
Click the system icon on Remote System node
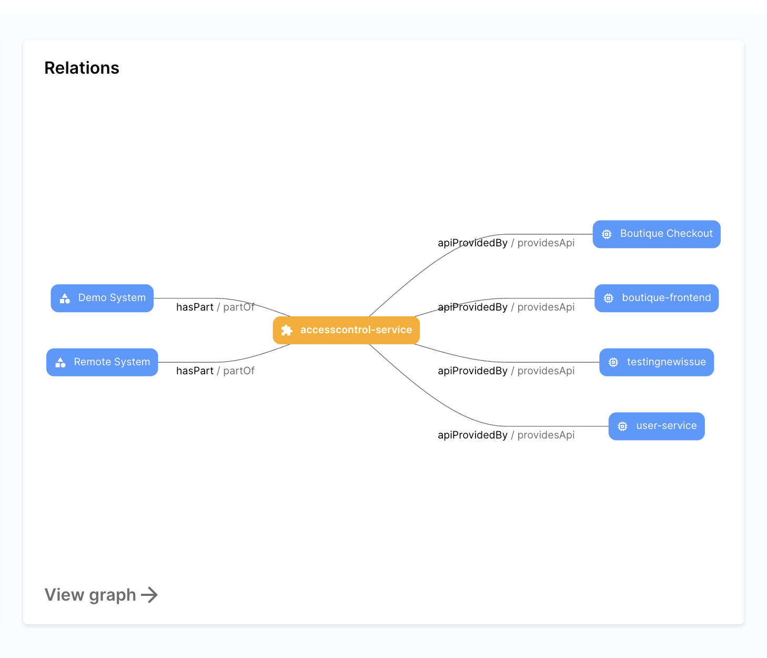point(60,363)
